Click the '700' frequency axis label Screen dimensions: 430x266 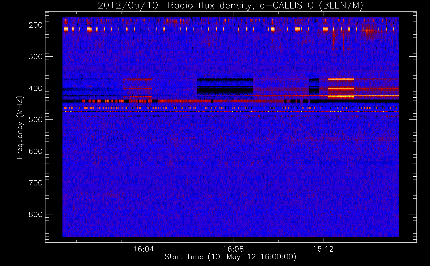pos(36,183)
